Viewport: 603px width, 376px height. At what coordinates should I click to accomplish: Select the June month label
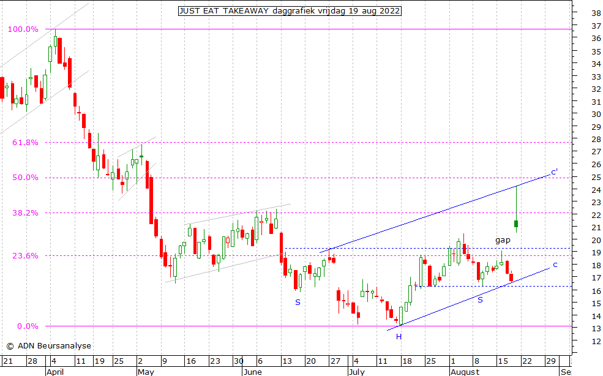tap(253, 372)
